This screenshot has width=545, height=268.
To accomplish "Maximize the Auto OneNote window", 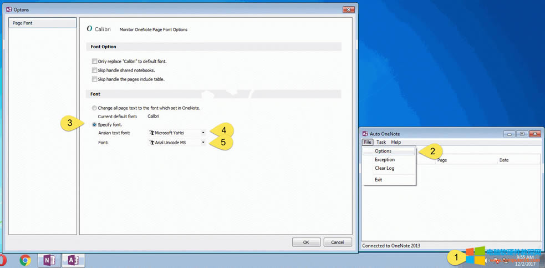I will (x=522, y=134).
